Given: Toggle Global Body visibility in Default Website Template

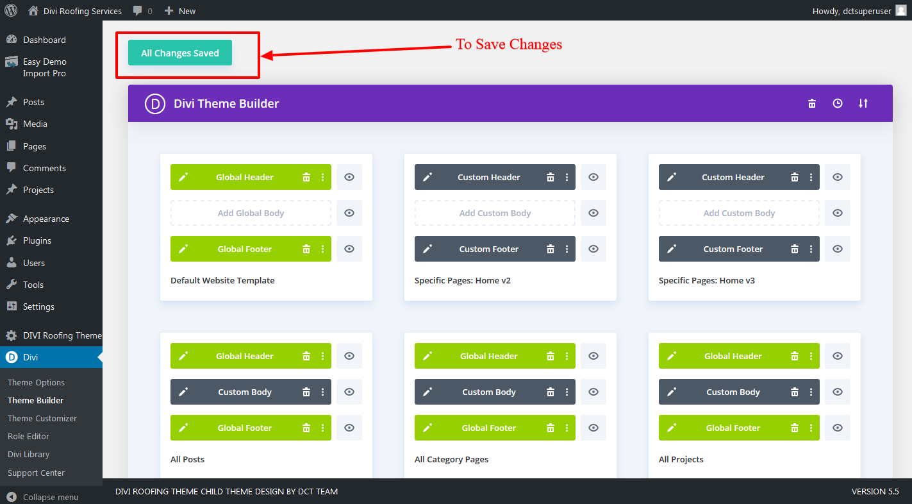Looking at the screenshot, I should pyautogui.click(x=349, y=213).
